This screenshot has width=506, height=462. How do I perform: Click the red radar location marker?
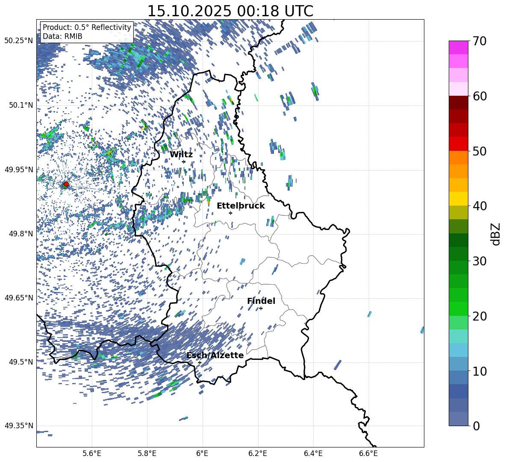(x=66, y=184)
